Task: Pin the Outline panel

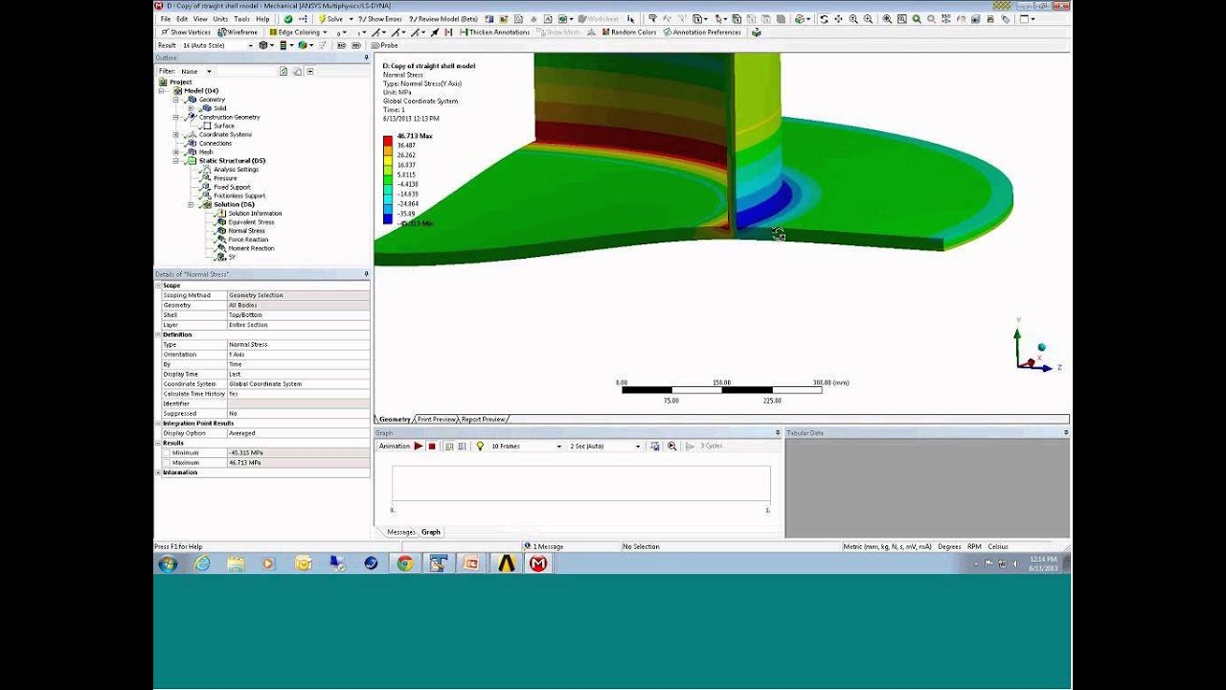Action: coord(366,57)
